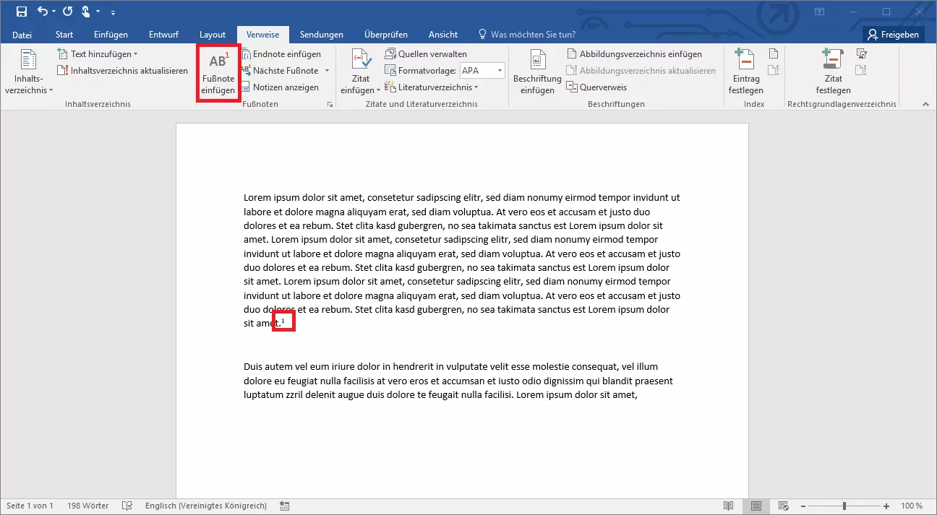Switch to the Start tab
The width and height of the screenshot is (937, 515).
(64, 35)
